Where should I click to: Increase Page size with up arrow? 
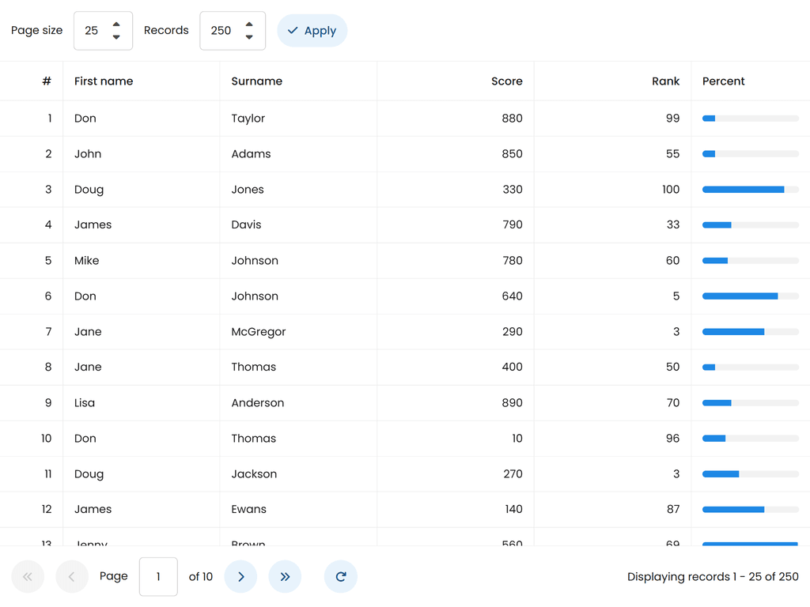(116, 25)
